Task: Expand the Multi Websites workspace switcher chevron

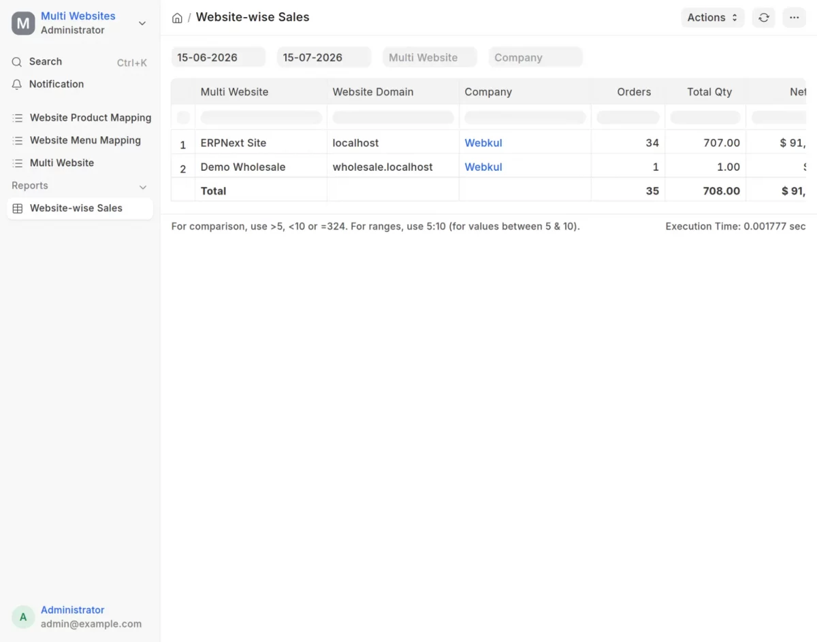Action: 142,23
